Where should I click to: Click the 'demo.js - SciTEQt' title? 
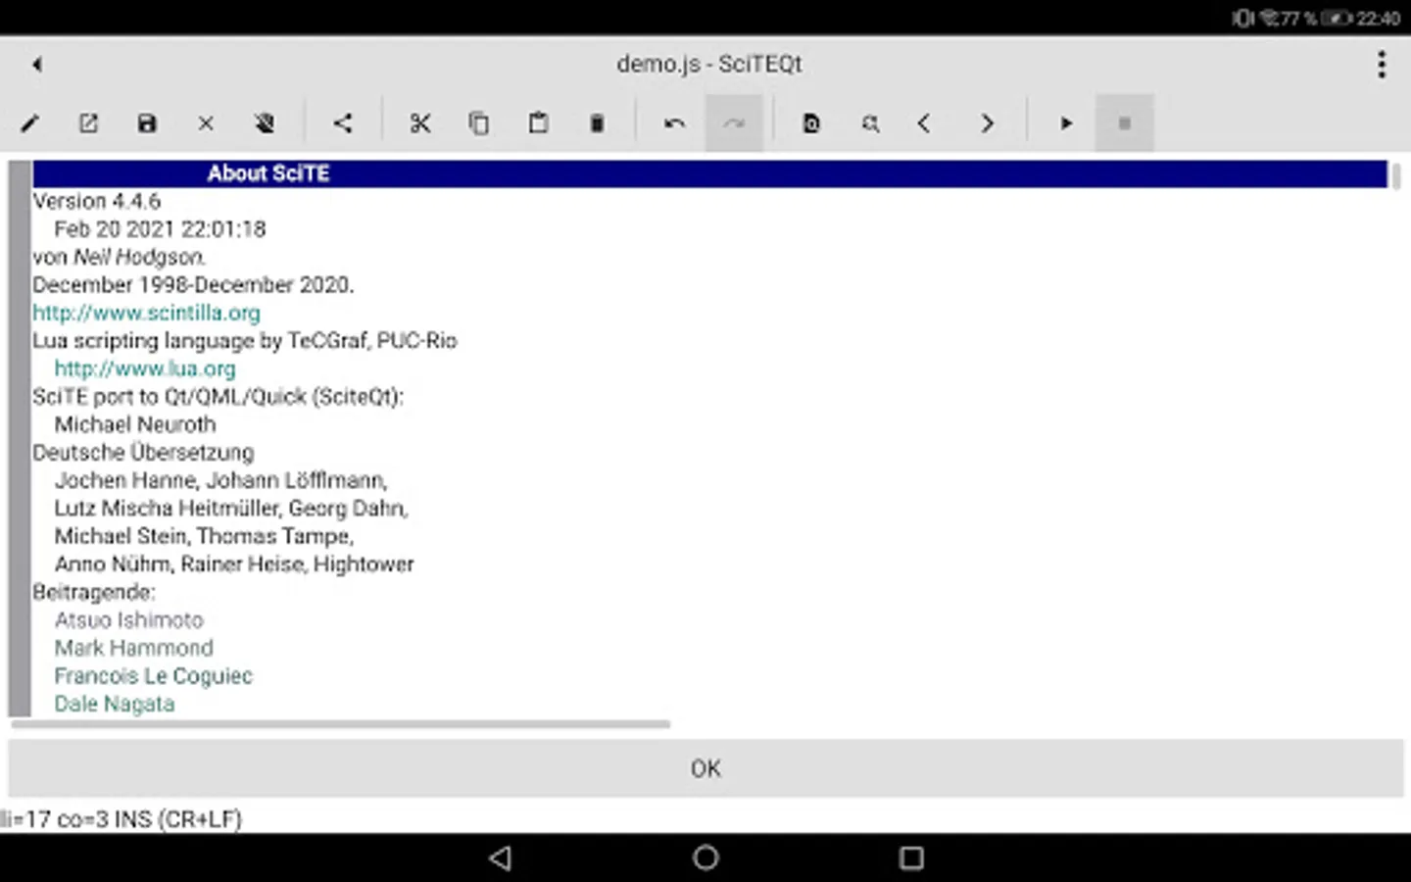pyautogui.click(x=709, y=64)
